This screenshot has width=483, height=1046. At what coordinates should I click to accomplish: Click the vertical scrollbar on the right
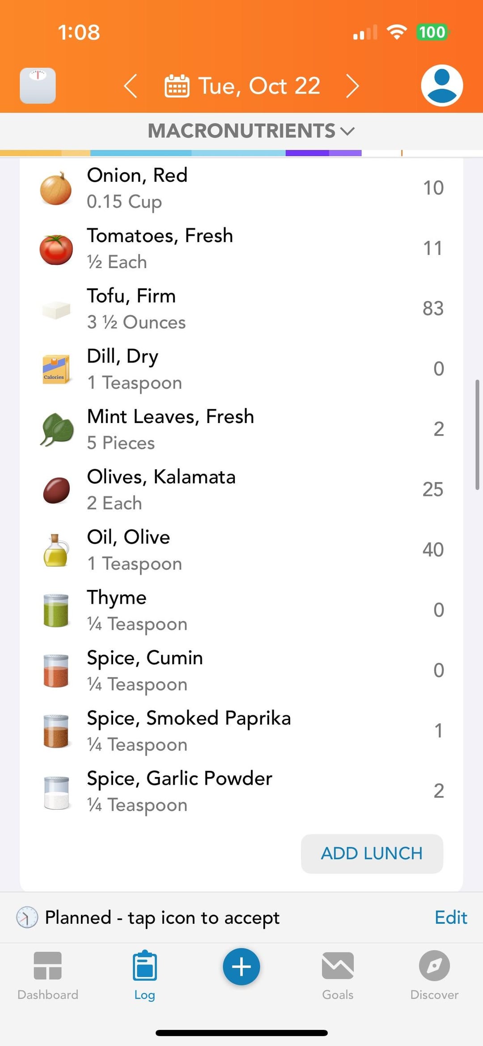pos(477,434)
